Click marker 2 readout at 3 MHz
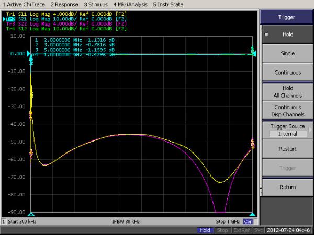Image resolution: width=314 pixels, height=235 pixels. tap(75, 45)
